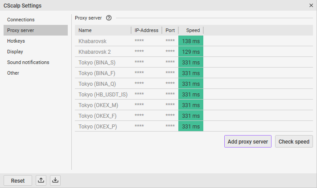Click the 129 ms speed cell

191,52
